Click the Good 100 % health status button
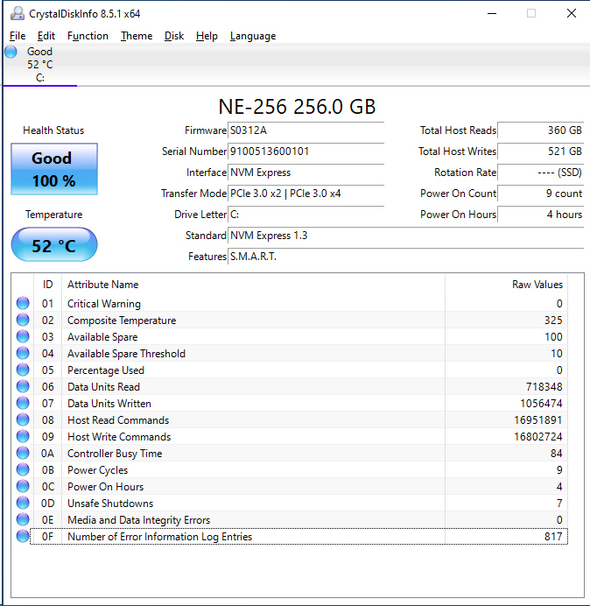The width and height of the screenshot is (590, 606). pos(53,169)
